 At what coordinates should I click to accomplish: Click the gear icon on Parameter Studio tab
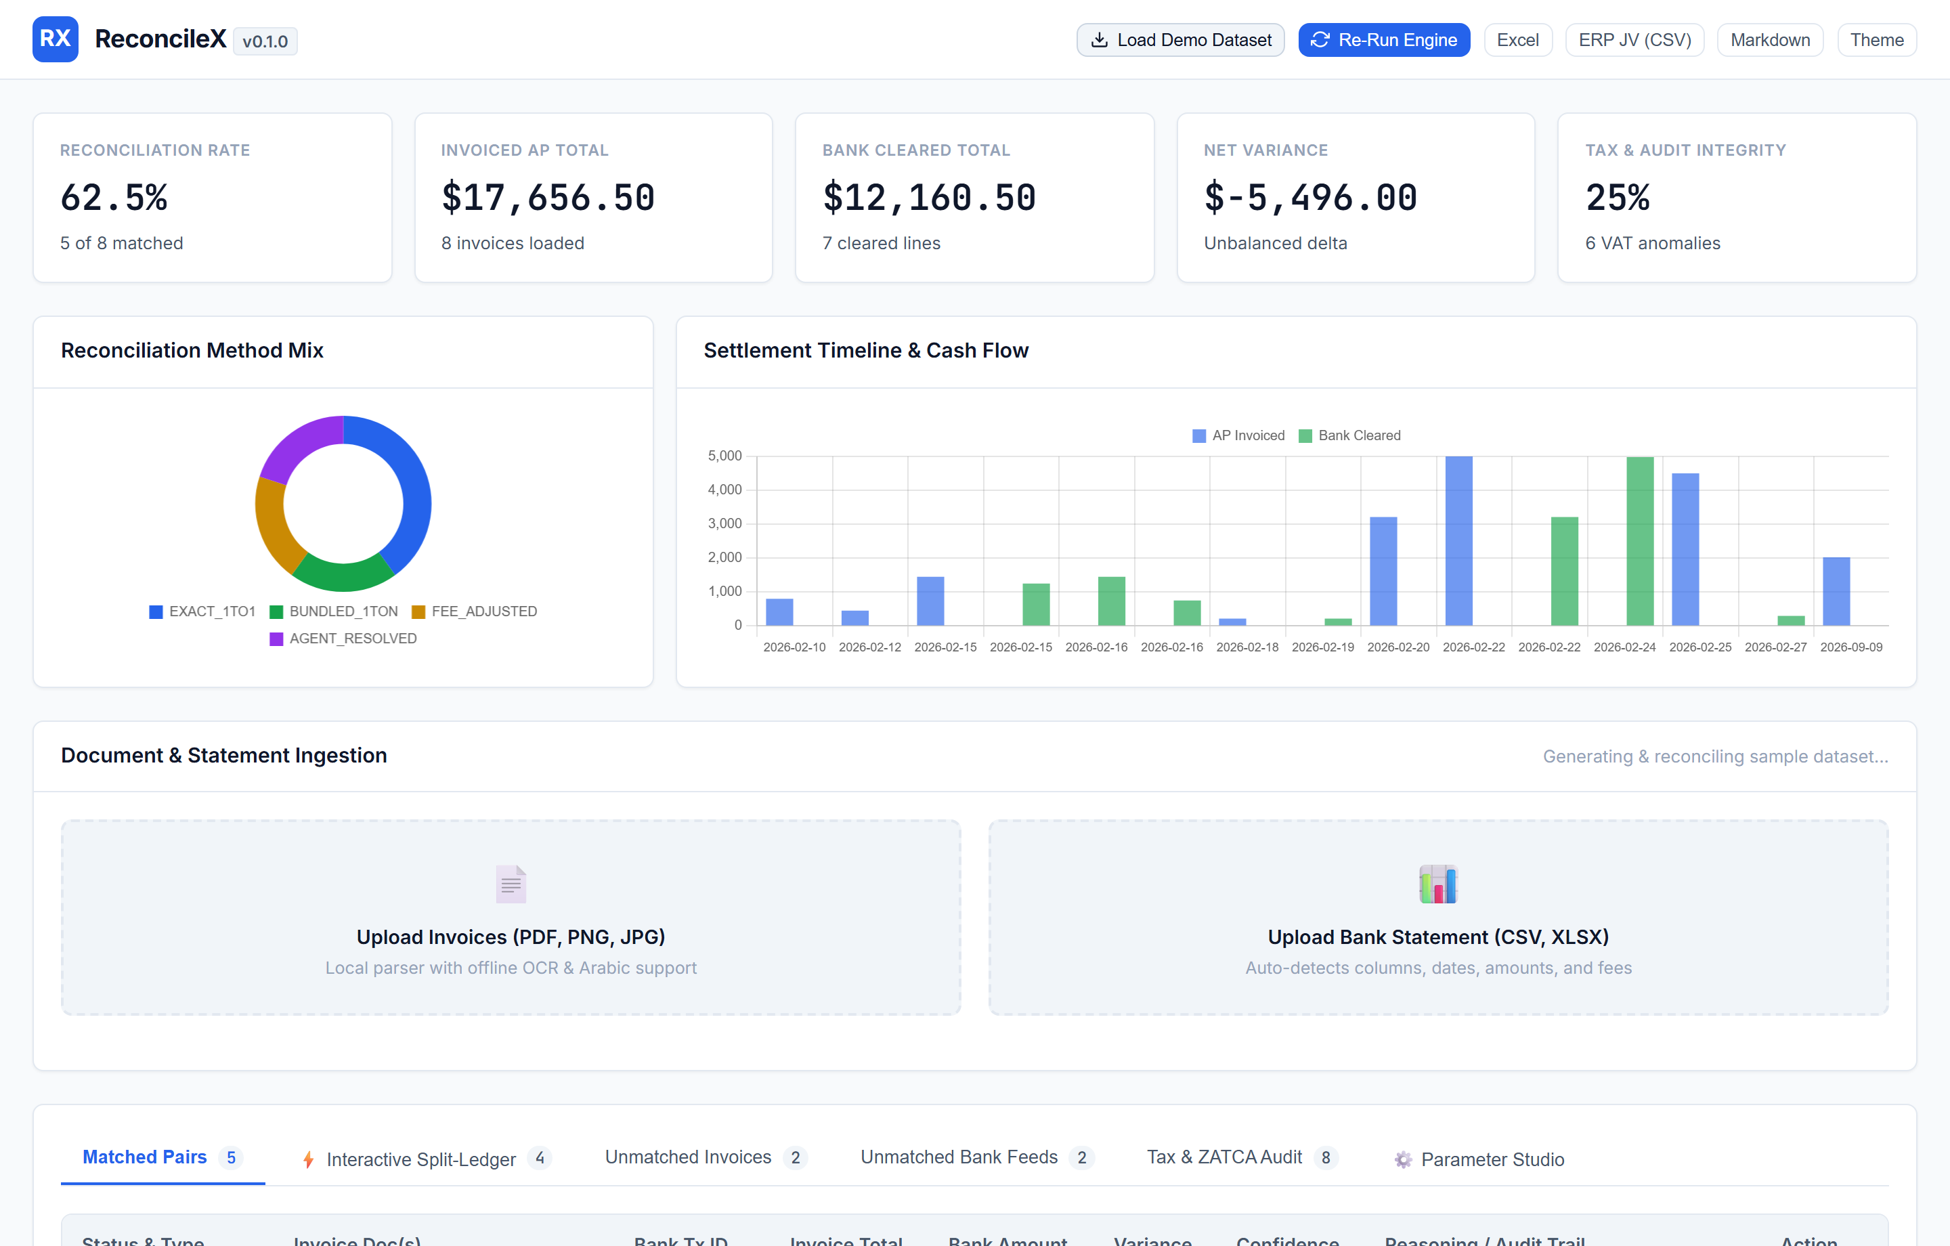pyautogui.click(x=1404, y=1159)
